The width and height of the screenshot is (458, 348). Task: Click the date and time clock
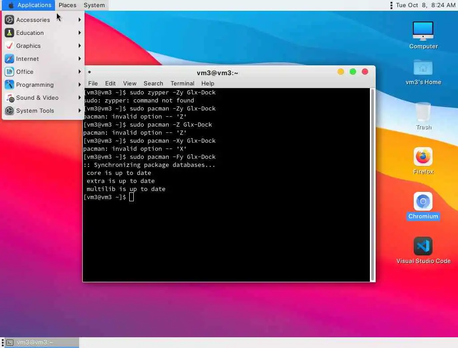pos(425,5)
